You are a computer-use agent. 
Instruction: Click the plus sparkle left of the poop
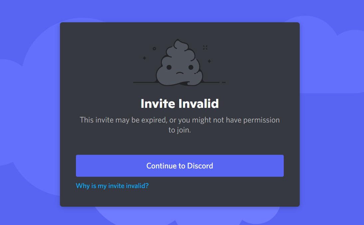(x=145, y=58)
